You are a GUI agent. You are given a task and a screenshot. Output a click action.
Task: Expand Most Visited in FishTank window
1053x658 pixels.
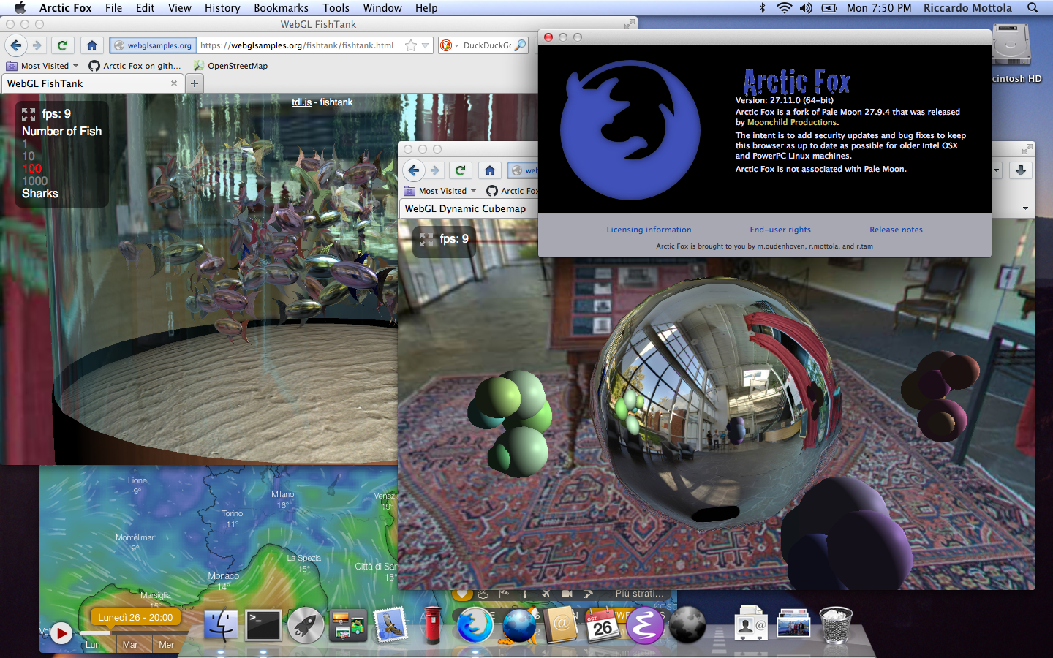click(x=42, y=66)
